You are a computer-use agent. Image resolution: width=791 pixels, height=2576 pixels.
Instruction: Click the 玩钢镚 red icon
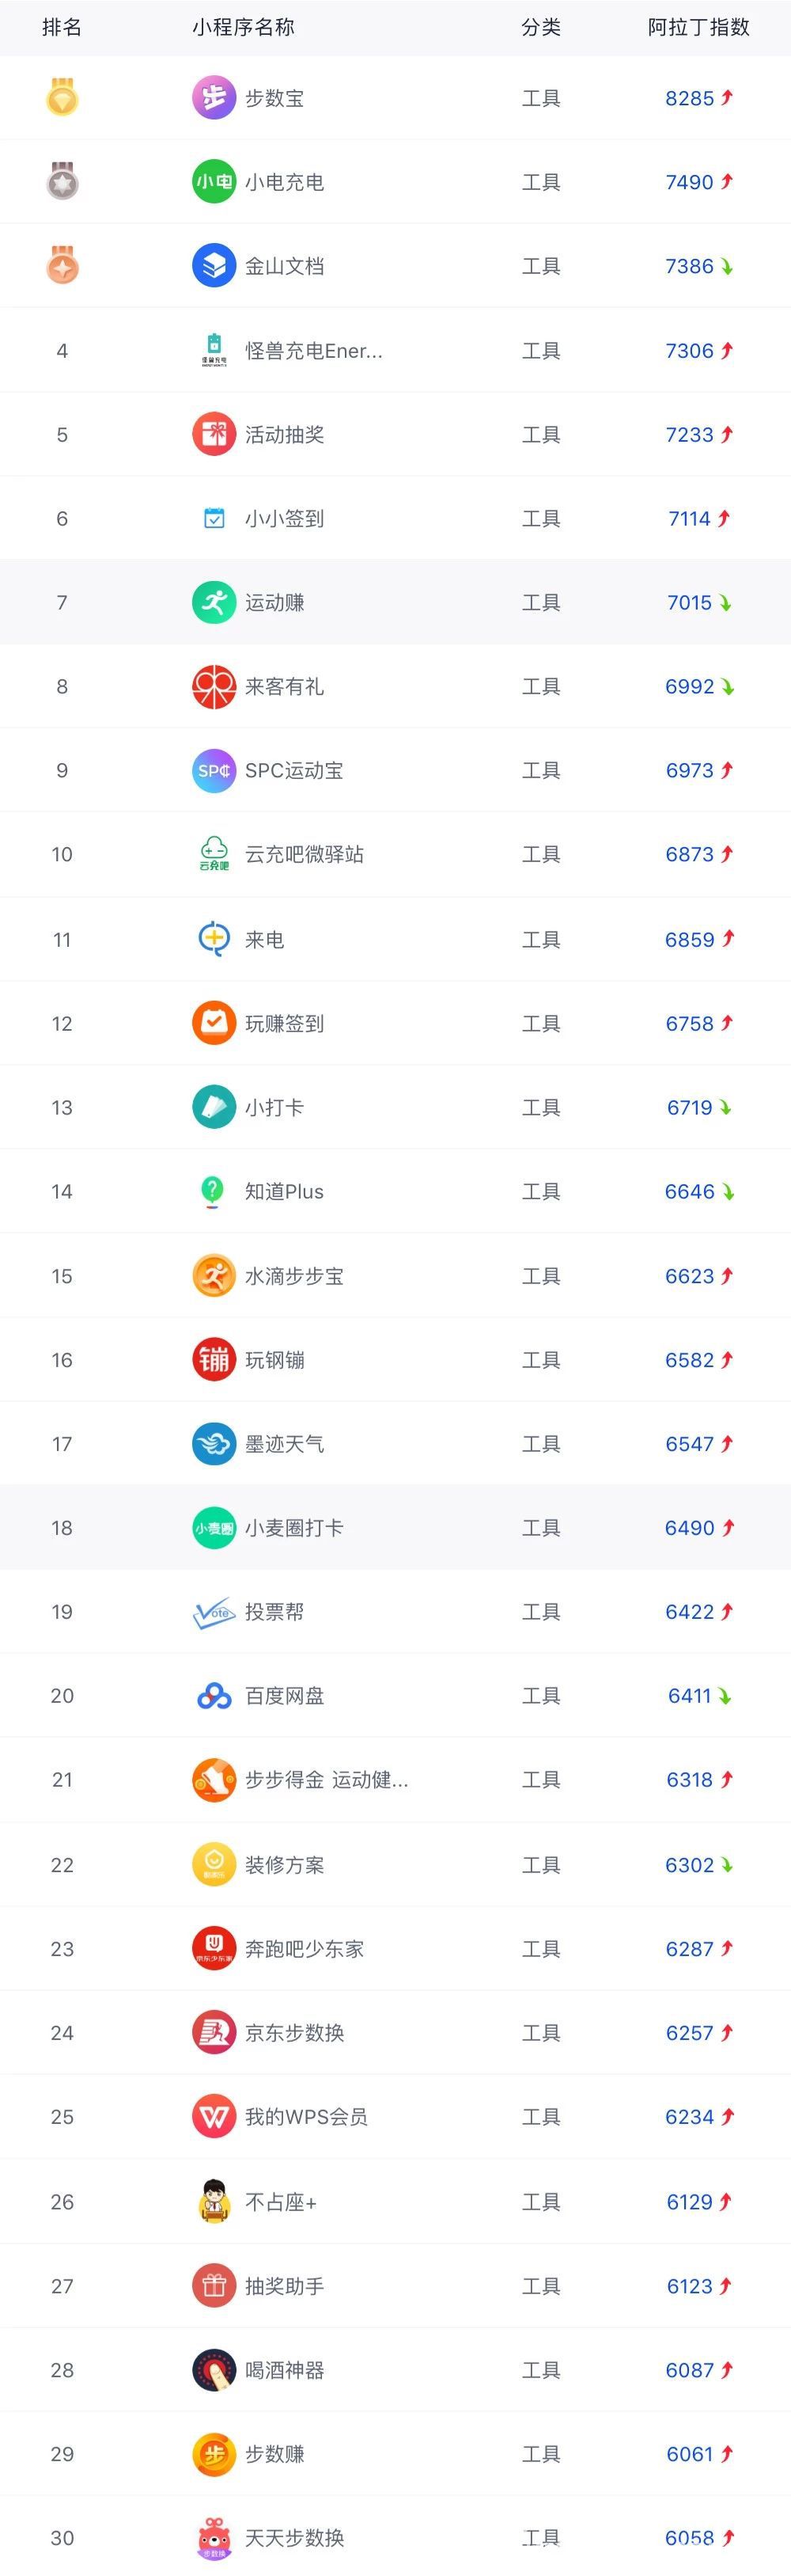coord(214,1360)
